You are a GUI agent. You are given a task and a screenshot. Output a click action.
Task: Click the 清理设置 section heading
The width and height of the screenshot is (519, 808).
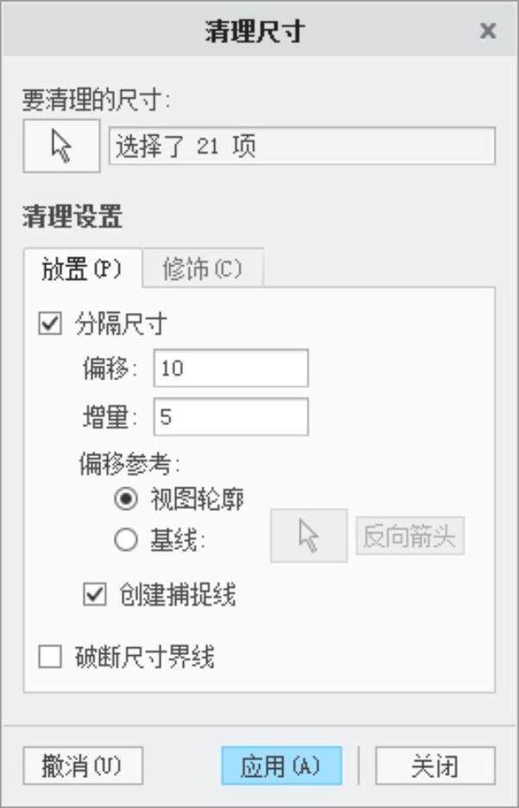(72, 216)
